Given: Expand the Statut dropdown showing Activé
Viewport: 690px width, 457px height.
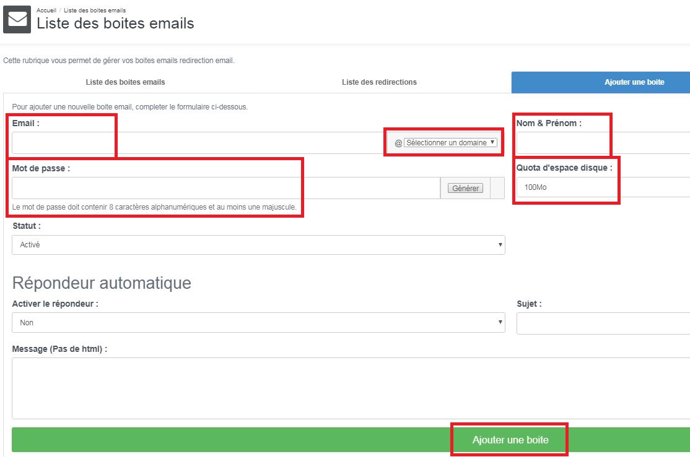Looking at the screenshot, I should 258,245.
